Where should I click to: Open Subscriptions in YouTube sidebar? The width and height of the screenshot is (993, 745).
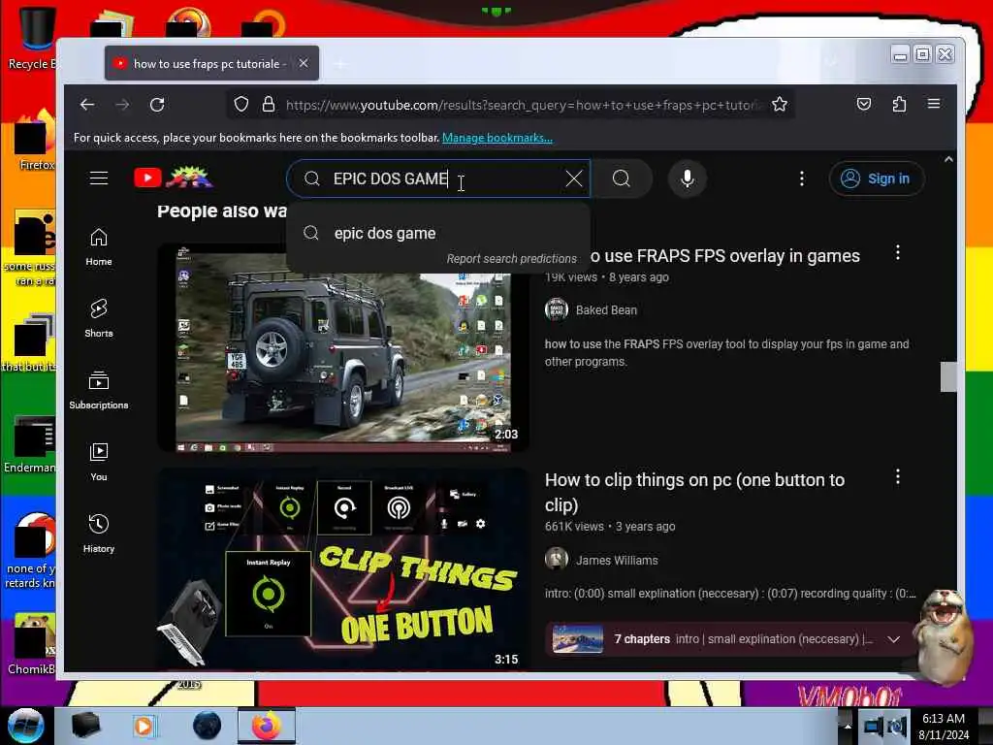[x=99, y=390]
